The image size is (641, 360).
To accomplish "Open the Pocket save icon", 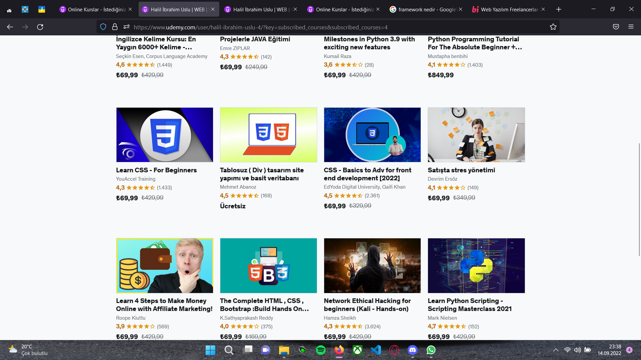I will tap(616, 27).
